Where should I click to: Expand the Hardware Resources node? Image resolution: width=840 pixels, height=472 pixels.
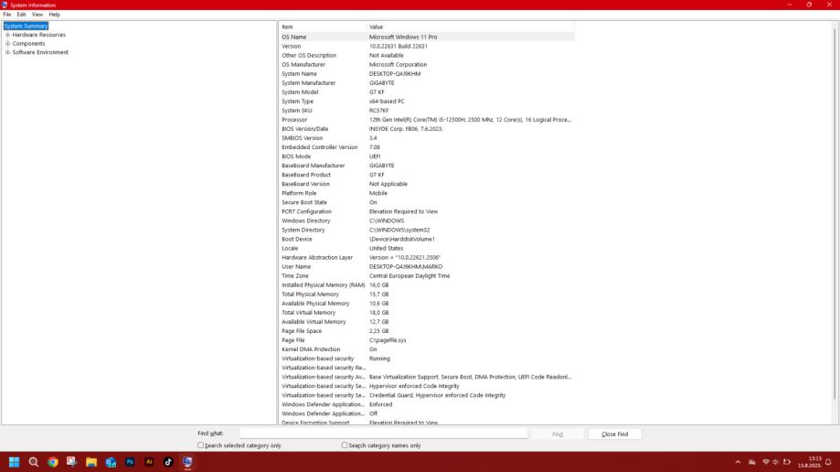pyautogui.click(x=7, y=35)
